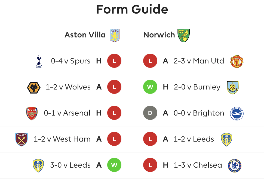Click the Chelsea lion badge
Viewport: 264px width, 179px height.
point(235,166)
